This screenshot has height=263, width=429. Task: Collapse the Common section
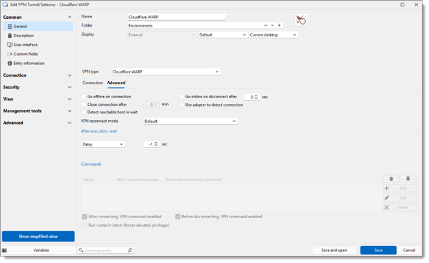coord(69,17)
